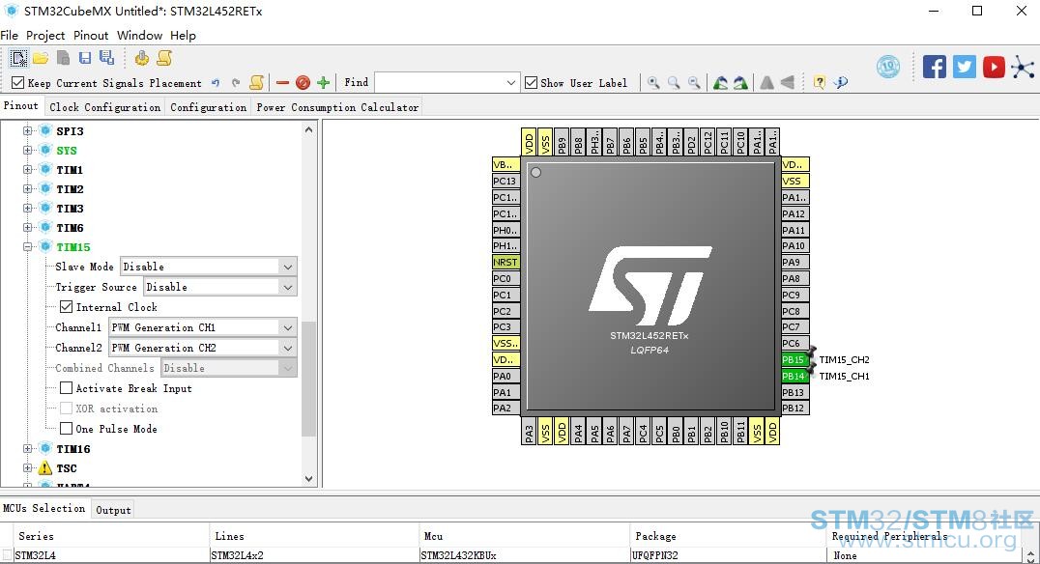Click the blue floppy disk Save icon
The image size is (1040, 564).
point(85,58)
